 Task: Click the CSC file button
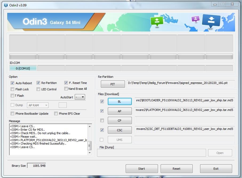click(120, 130)
